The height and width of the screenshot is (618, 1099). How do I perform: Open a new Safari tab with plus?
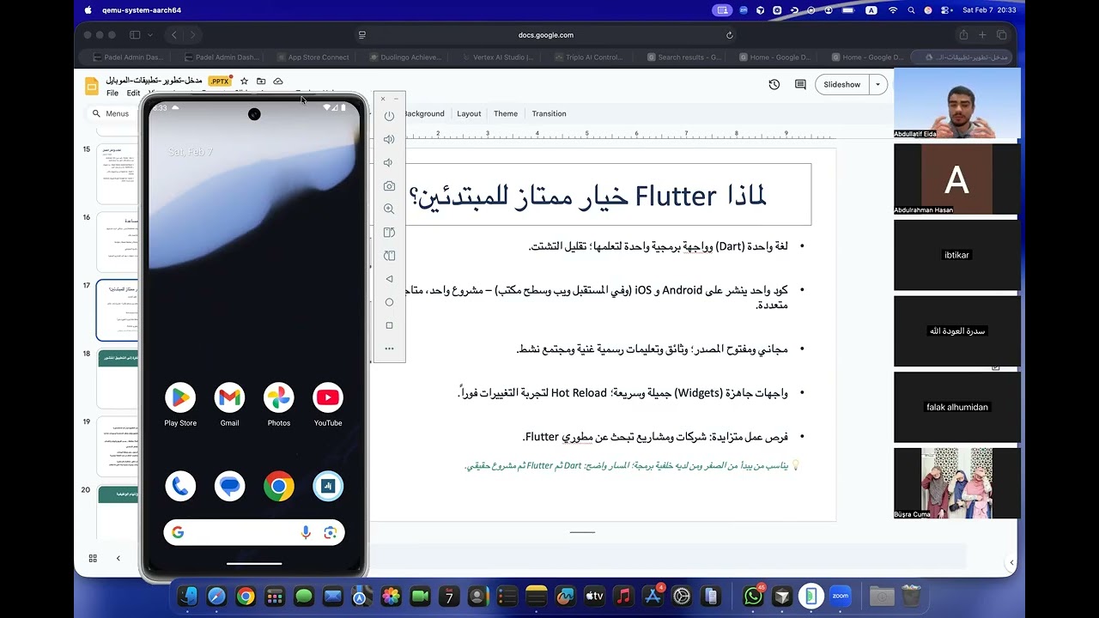982,35
